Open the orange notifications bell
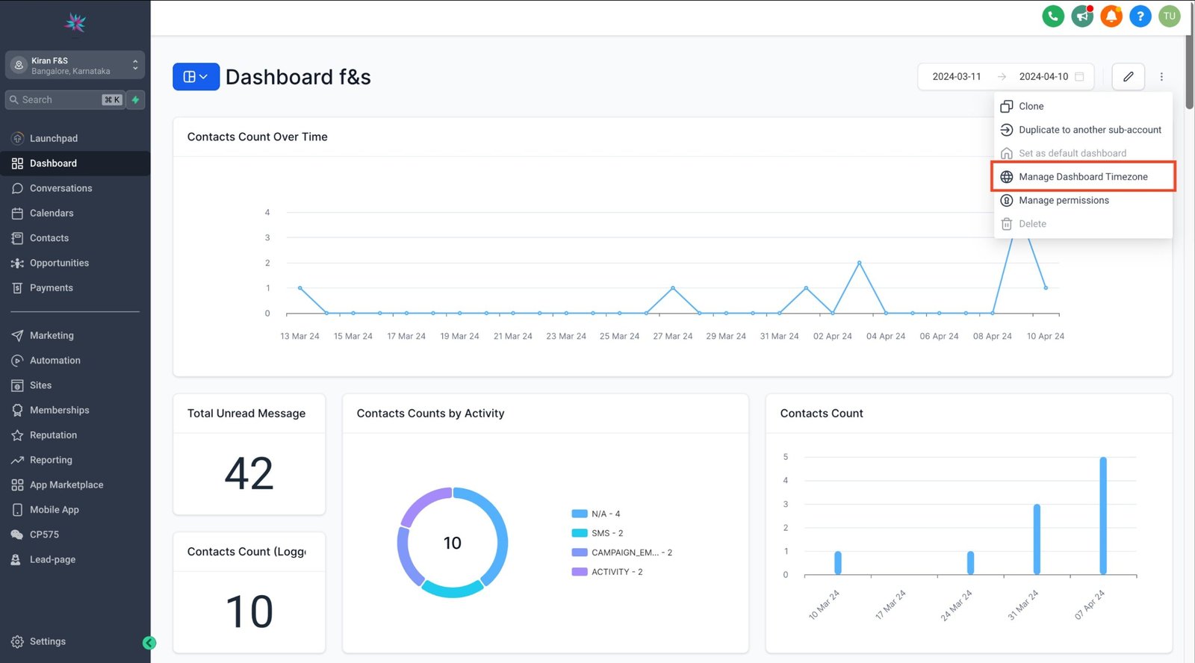The image size is (1195, 663). [1111, 16]
